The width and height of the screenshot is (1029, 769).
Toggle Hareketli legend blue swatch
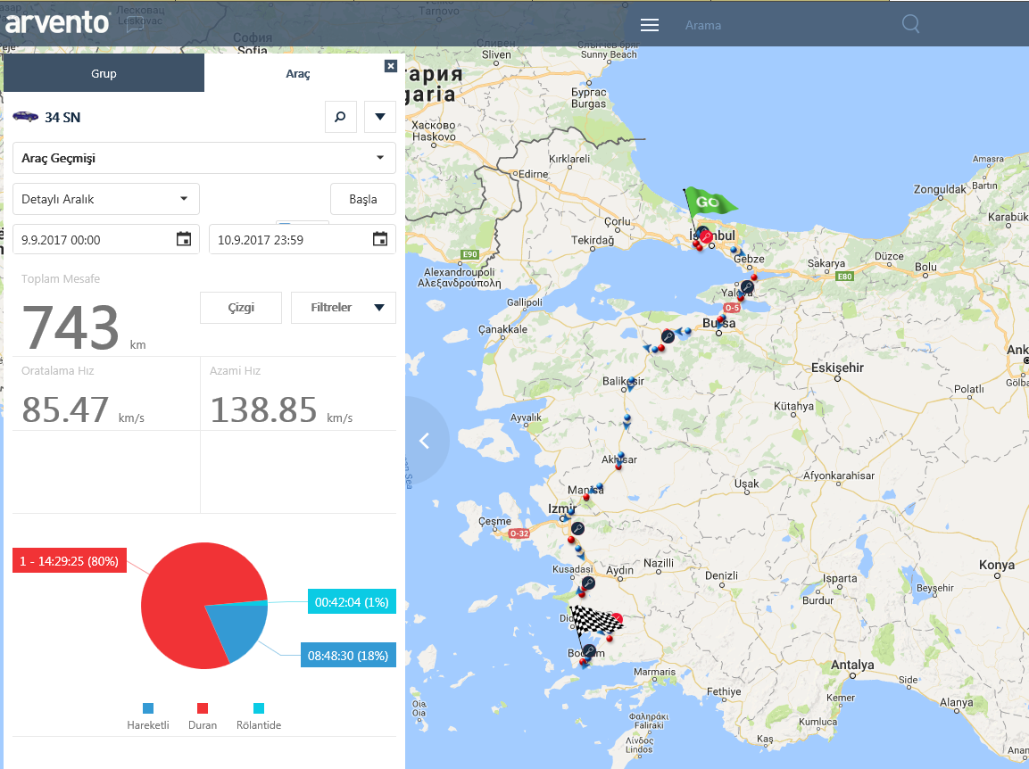click(x=148, y=708)
